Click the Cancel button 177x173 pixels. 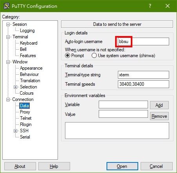coord(156,166)
